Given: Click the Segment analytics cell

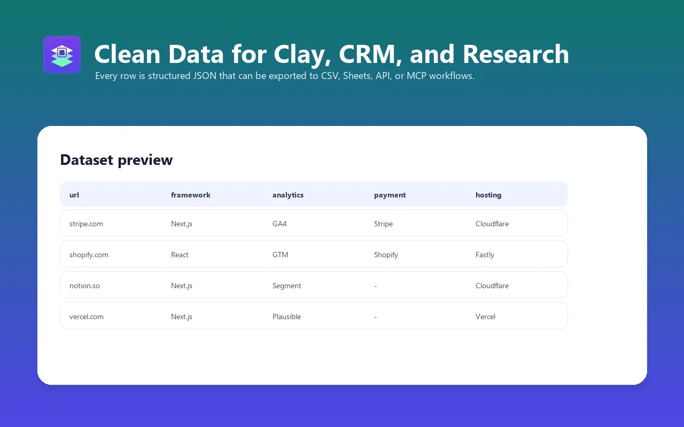Looking at the screenshot, I should point(287,286).
